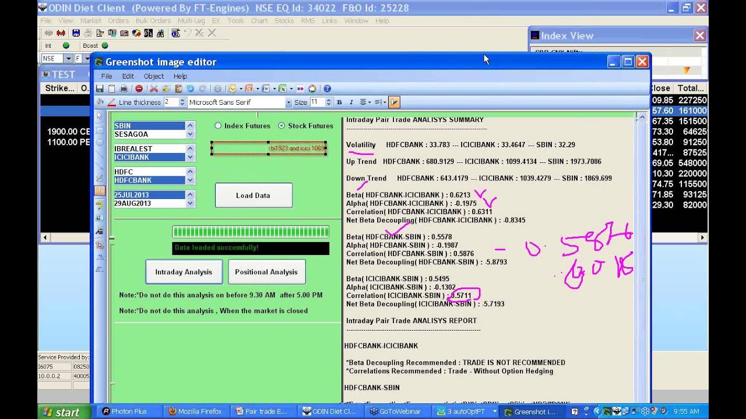The image size is (746, 419).
Task: Open Photon Plus from the taskbar
Action: pyautogui.click(x=128, y=411)
